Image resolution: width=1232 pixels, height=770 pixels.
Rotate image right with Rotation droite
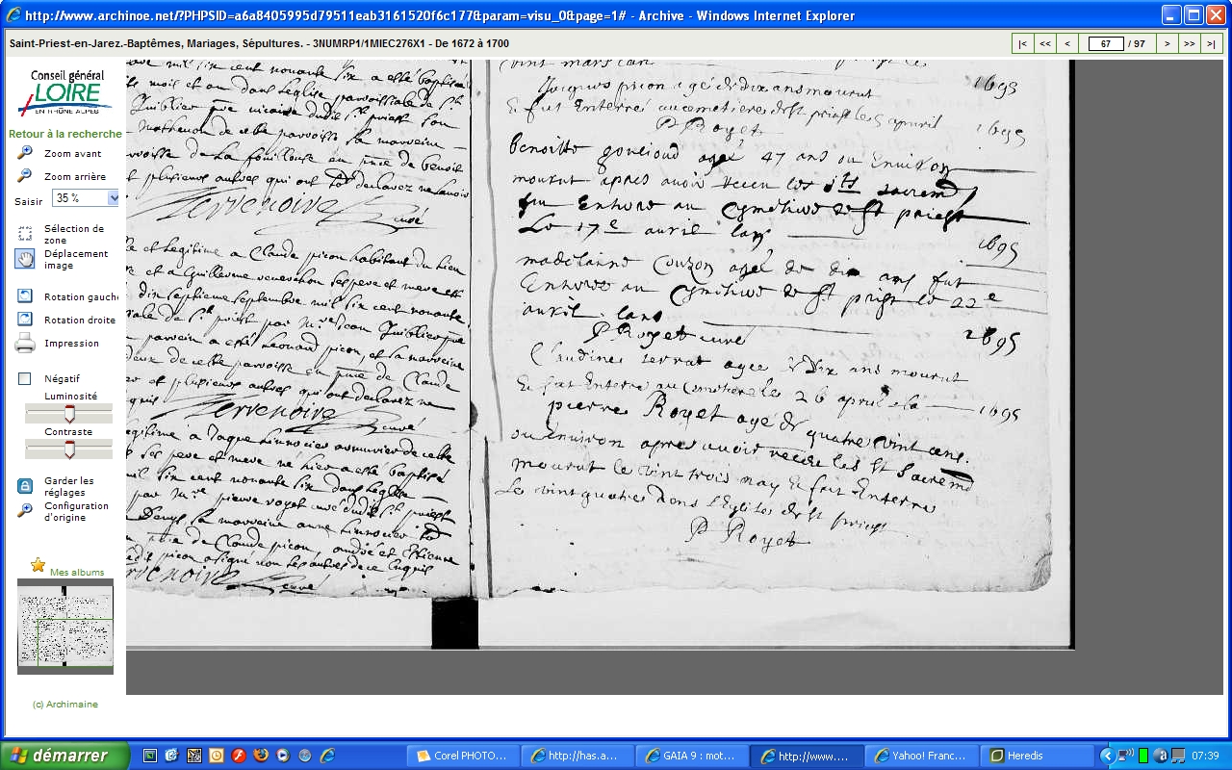(x=25, y=320)
